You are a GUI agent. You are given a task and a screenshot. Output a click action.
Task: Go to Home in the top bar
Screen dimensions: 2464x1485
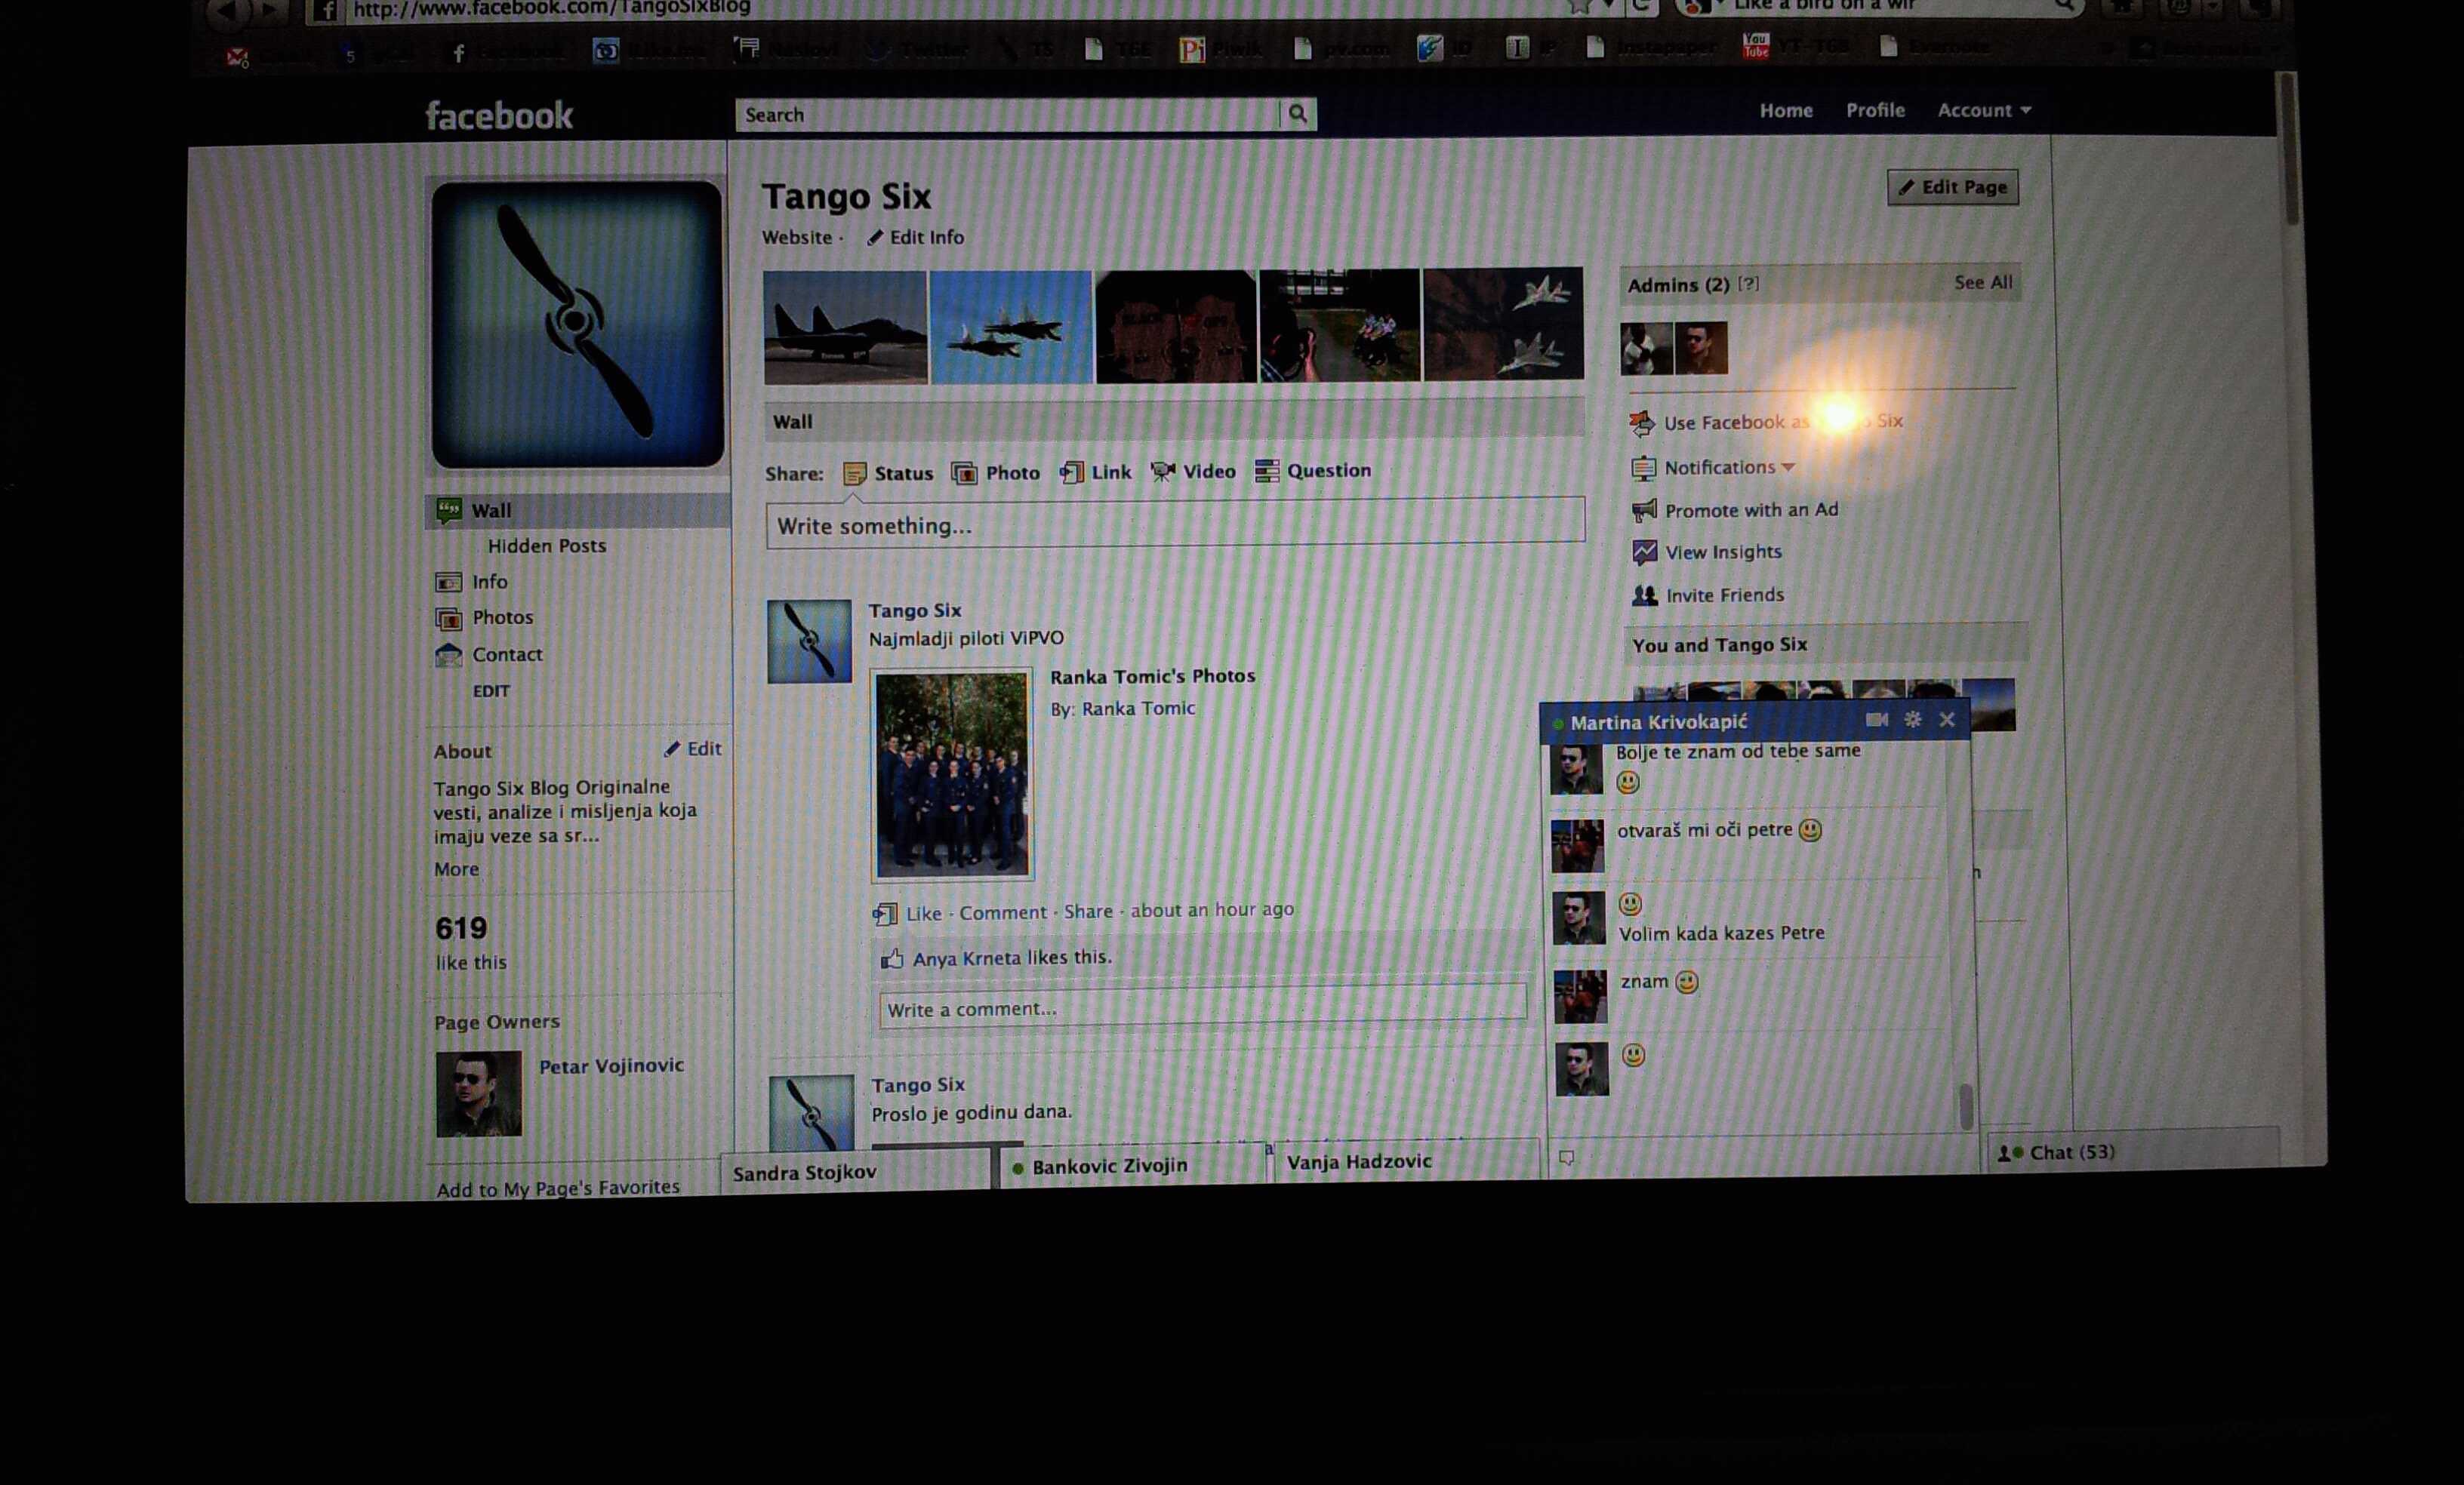click(x=1786, y=110)
